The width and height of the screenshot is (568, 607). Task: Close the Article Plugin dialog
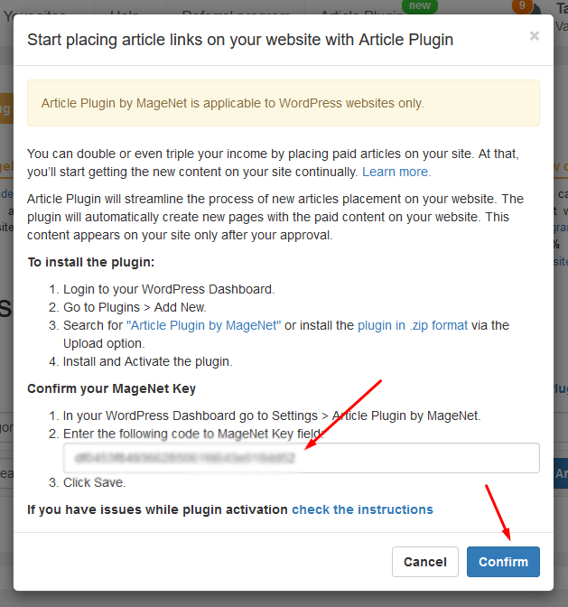coord(535,36)
